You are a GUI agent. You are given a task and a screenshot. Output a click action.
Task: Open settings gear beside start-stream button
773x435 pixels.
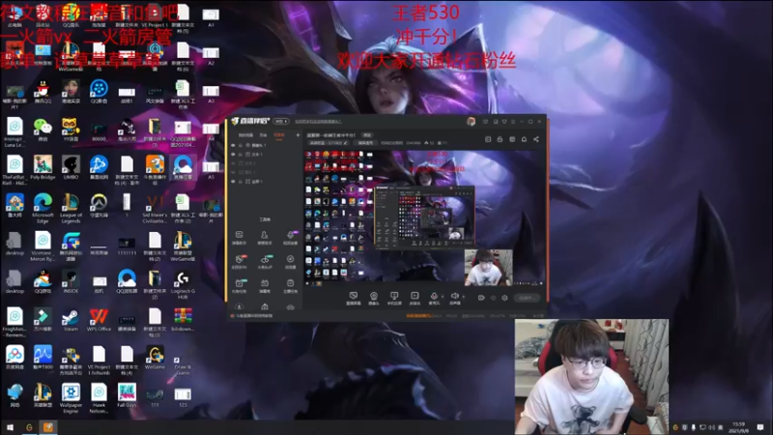click(x=504, y=298)
